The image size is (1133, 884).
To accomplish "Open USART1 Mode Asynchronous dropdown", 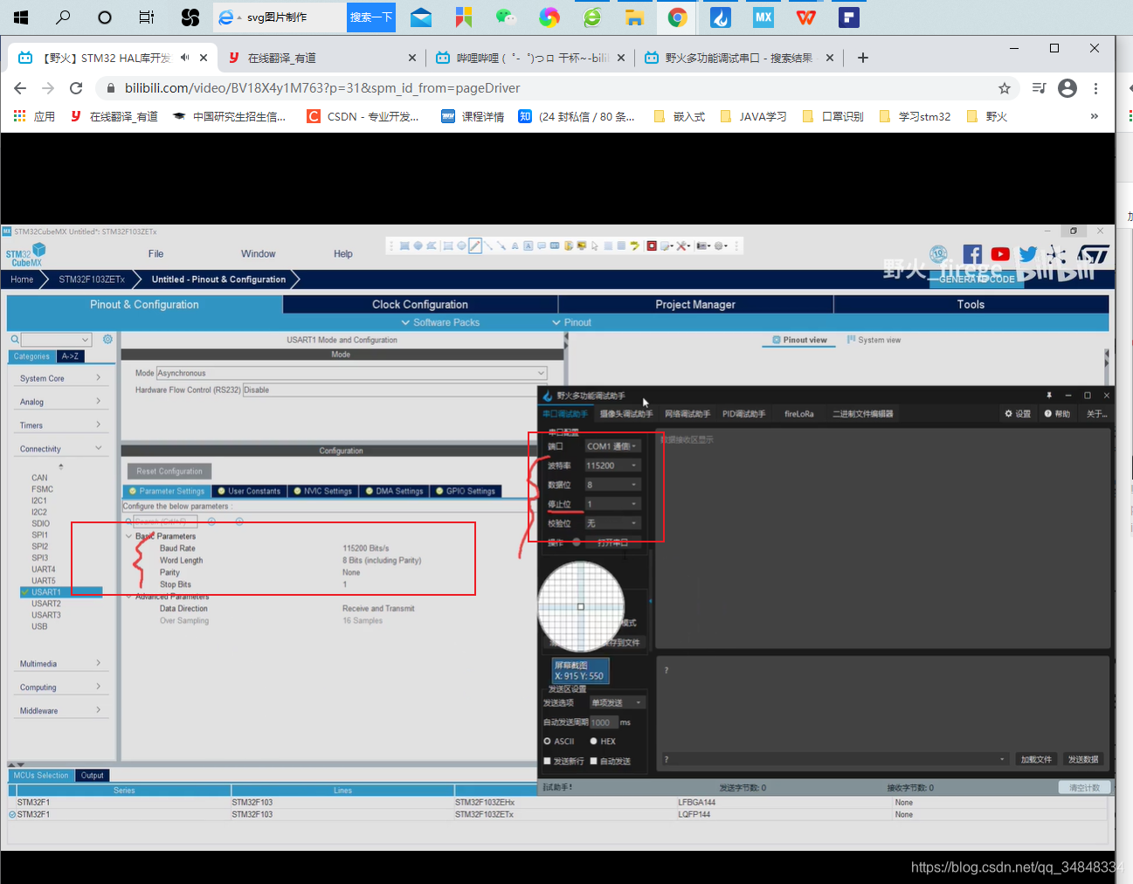I will pos(351,373).
